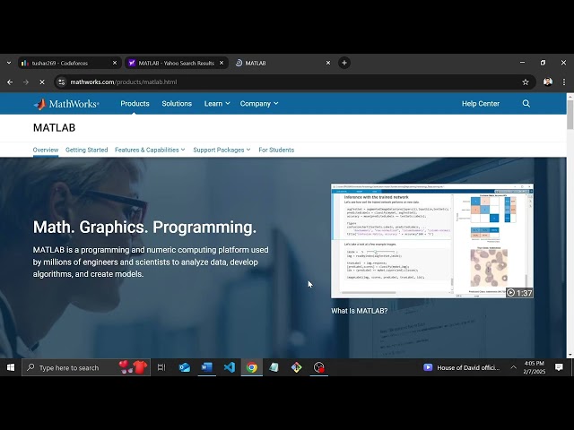The width and height of the screenshot is (574, 430).
Task: Click the Math. Graphics. Programming. headline
Action: pos(144,227)
